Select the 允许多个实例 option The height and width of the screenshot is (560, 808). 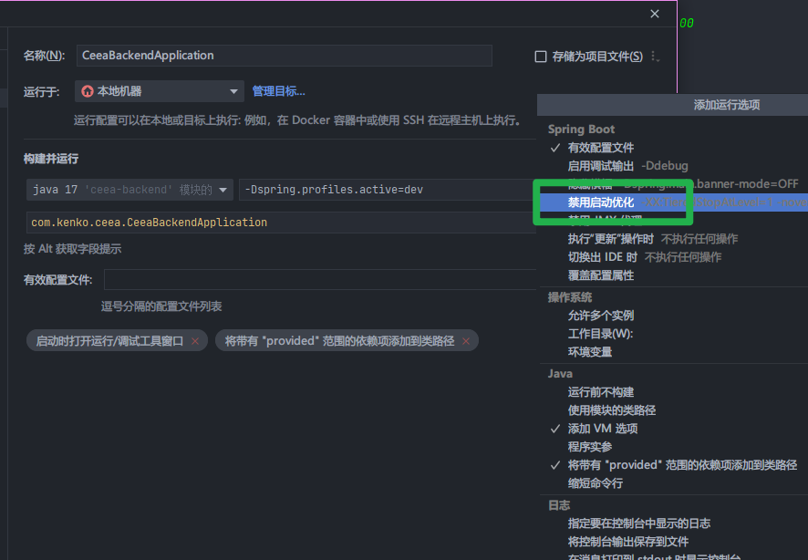(x=600, y=316)
